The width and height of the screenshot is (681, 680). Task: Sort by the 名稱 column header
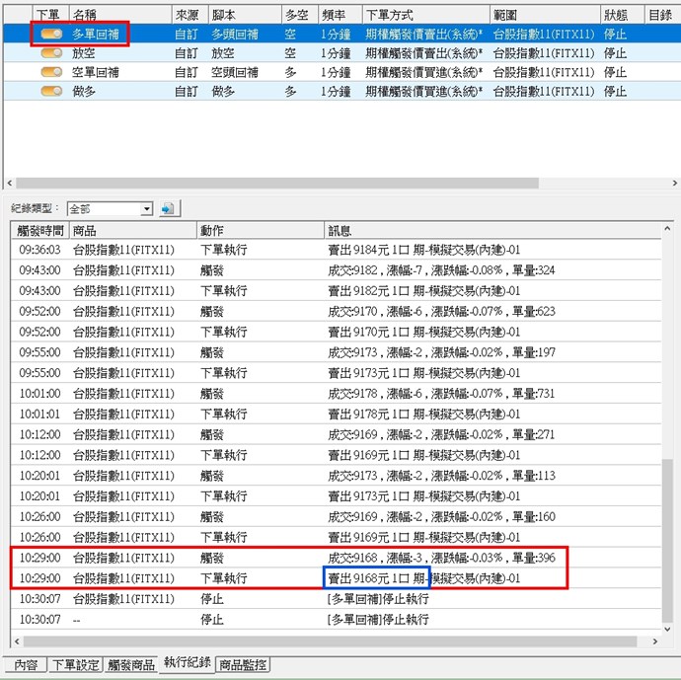[x=118, y=16]
